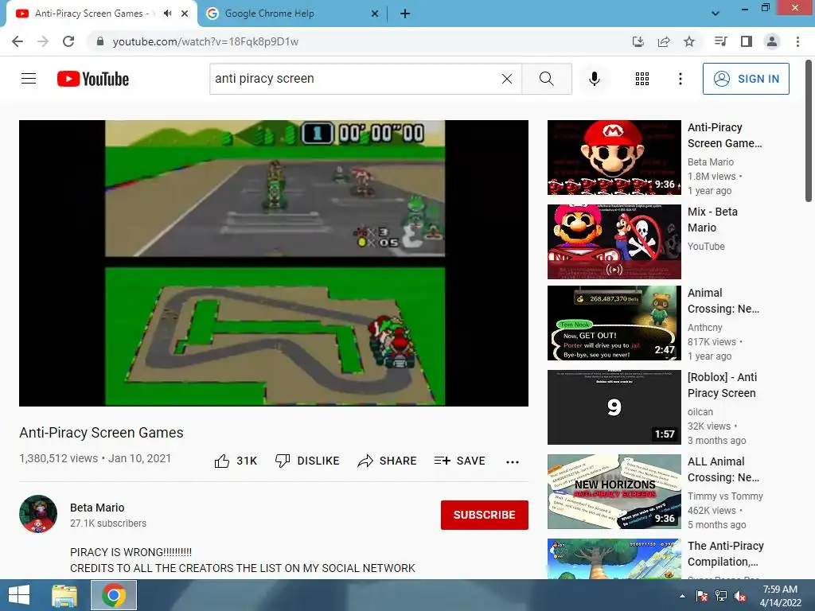
Task: Go back with browser back arrow
Action: [x=18, y=41]
